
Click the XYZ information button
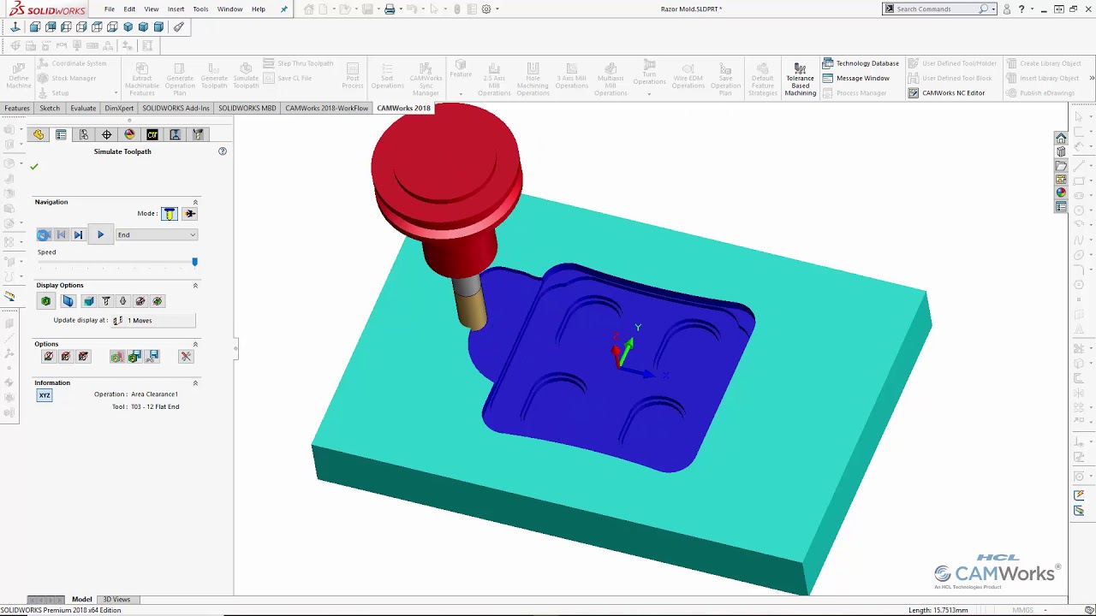click(45, 395)
